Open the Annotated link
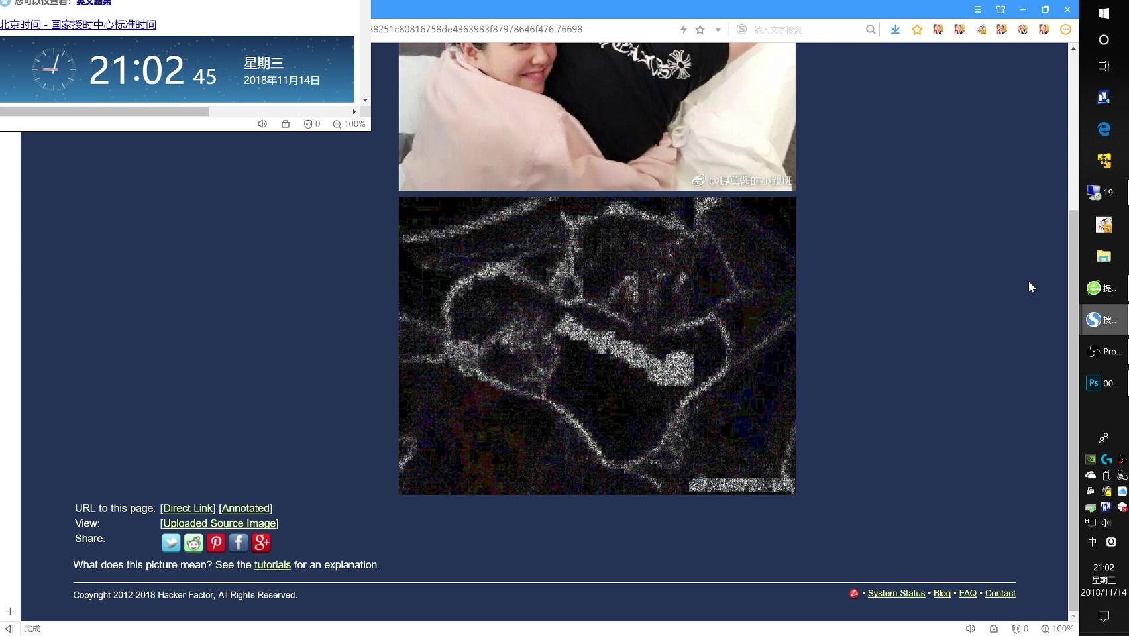Image resolution: width=1129 pixels, height=636 pixels. pos(245,508)
